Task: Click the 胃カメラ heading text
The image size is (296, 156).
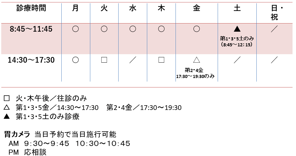Action: (17, 134)
